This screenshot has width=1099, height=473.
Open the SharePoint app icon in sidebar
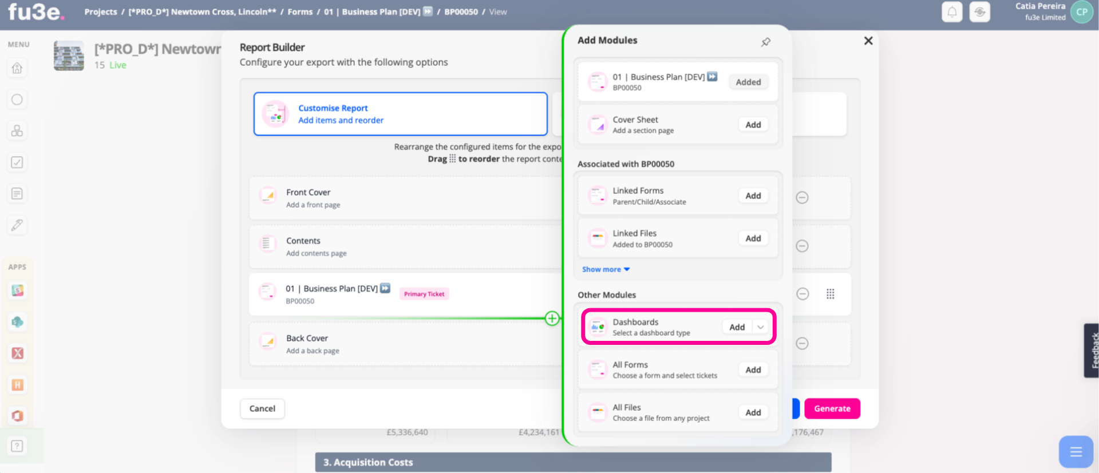click(x=17, y=322)
